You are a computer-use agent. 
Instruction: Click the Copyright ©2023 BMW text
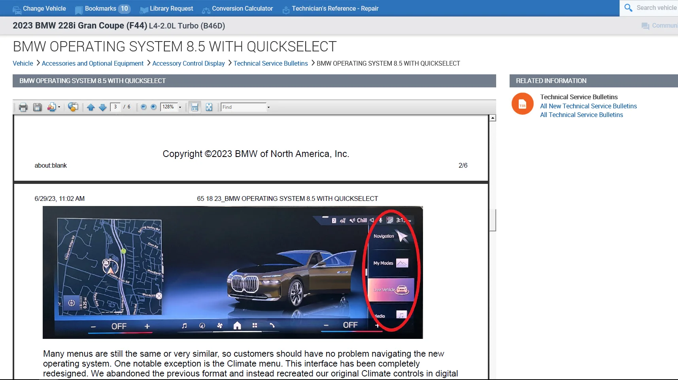256,154
